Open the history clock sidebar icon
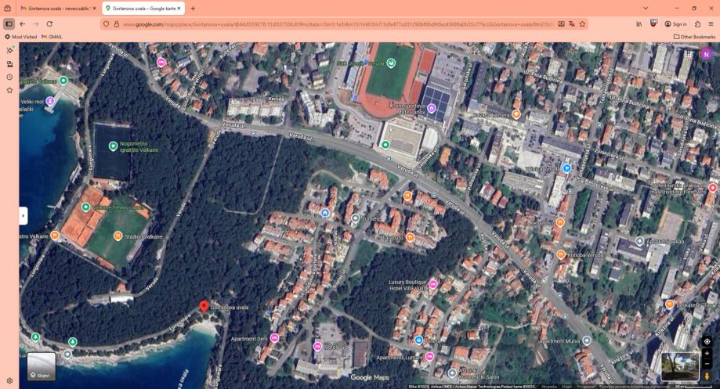 click(x=9, y=77)
